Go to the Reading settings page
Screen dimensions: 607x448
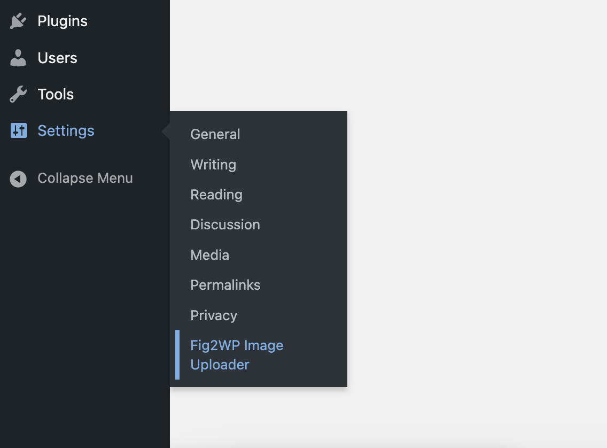click(216, 195)
